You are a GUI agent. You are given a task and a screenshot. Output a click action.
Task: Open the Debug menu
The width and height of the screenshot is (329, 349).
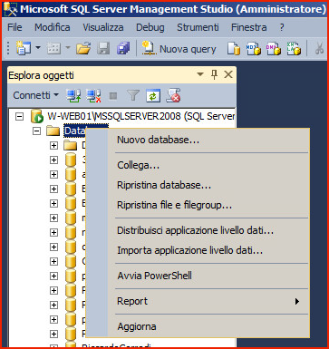150,27
